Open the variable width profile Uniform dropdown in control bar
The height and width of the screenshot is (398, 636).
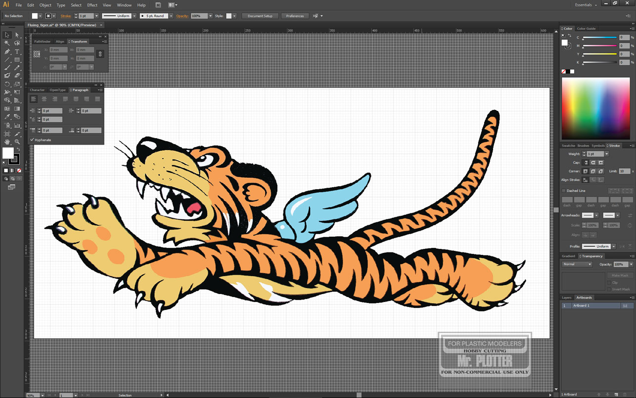click(134, 16)
